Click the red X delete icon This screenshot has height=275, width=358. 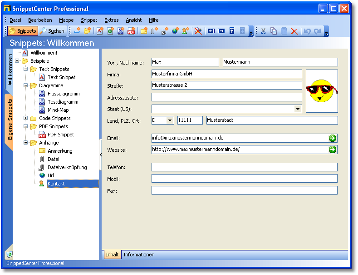294,30
